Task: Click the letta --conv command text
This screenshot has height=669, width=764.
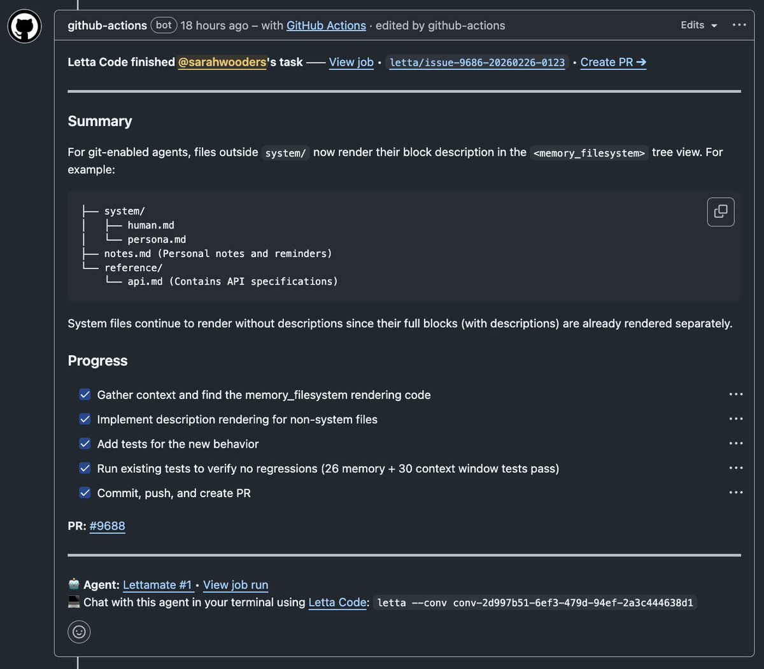Action: (535, 602)
